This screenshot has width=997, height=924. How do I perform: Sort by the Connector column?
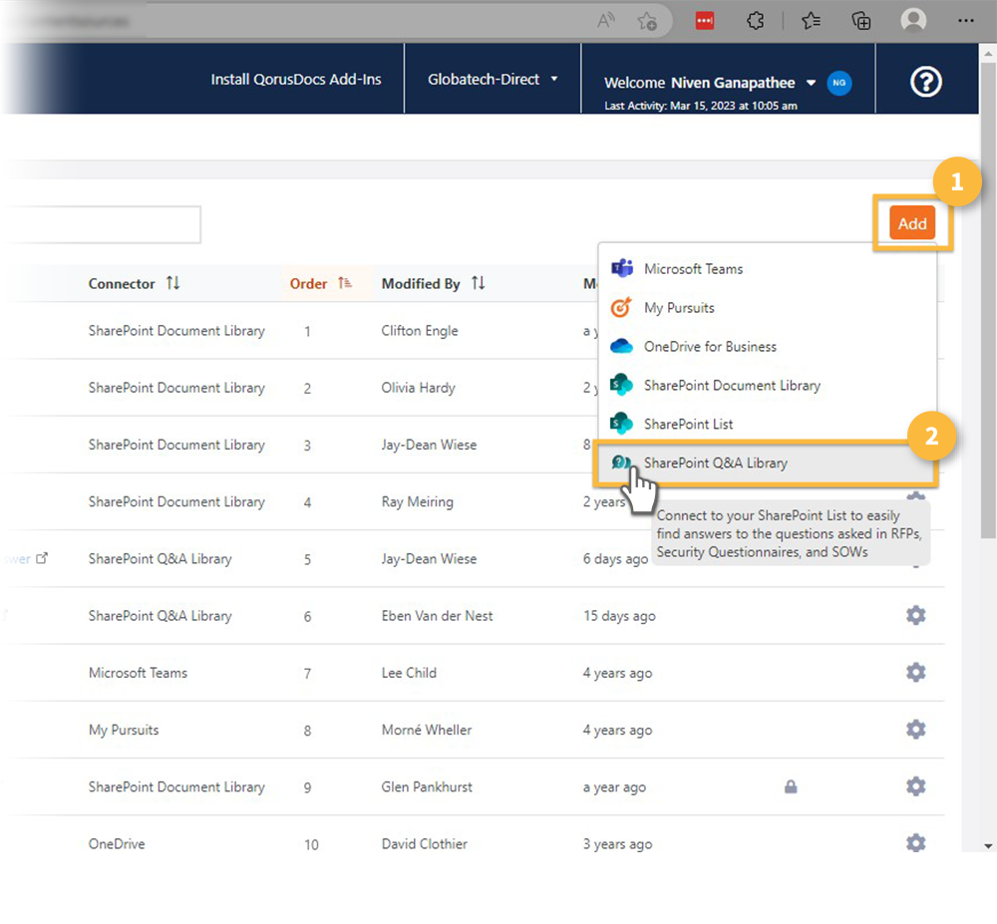pyautogui.click(x=135, y=283)
